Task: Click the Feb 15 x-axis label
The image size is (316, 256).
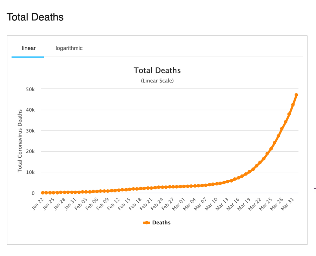Action: (125, 203)
